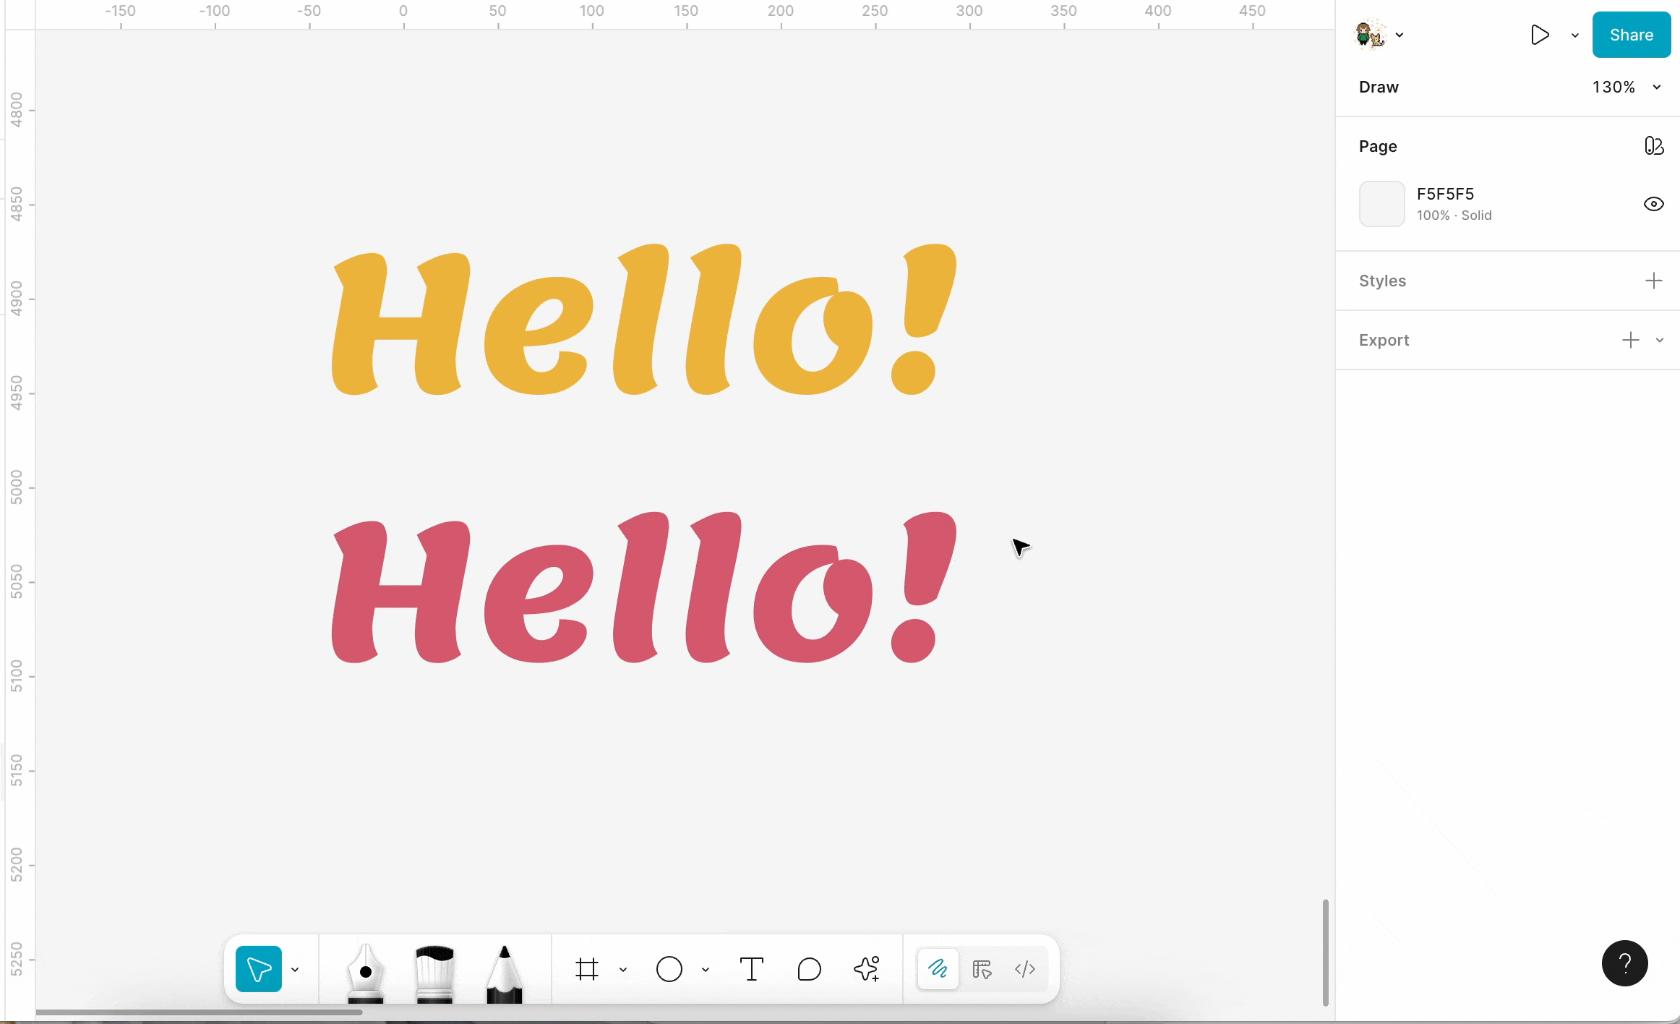Click the Draw panel label
Image resolution: width=1680 pixels, height=1024 pixels.
(1379, 87)
